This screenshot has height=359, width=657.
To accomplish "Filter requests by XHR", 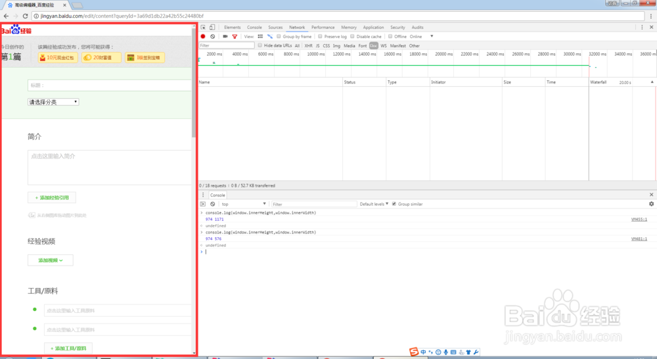I will coord(308,46).
